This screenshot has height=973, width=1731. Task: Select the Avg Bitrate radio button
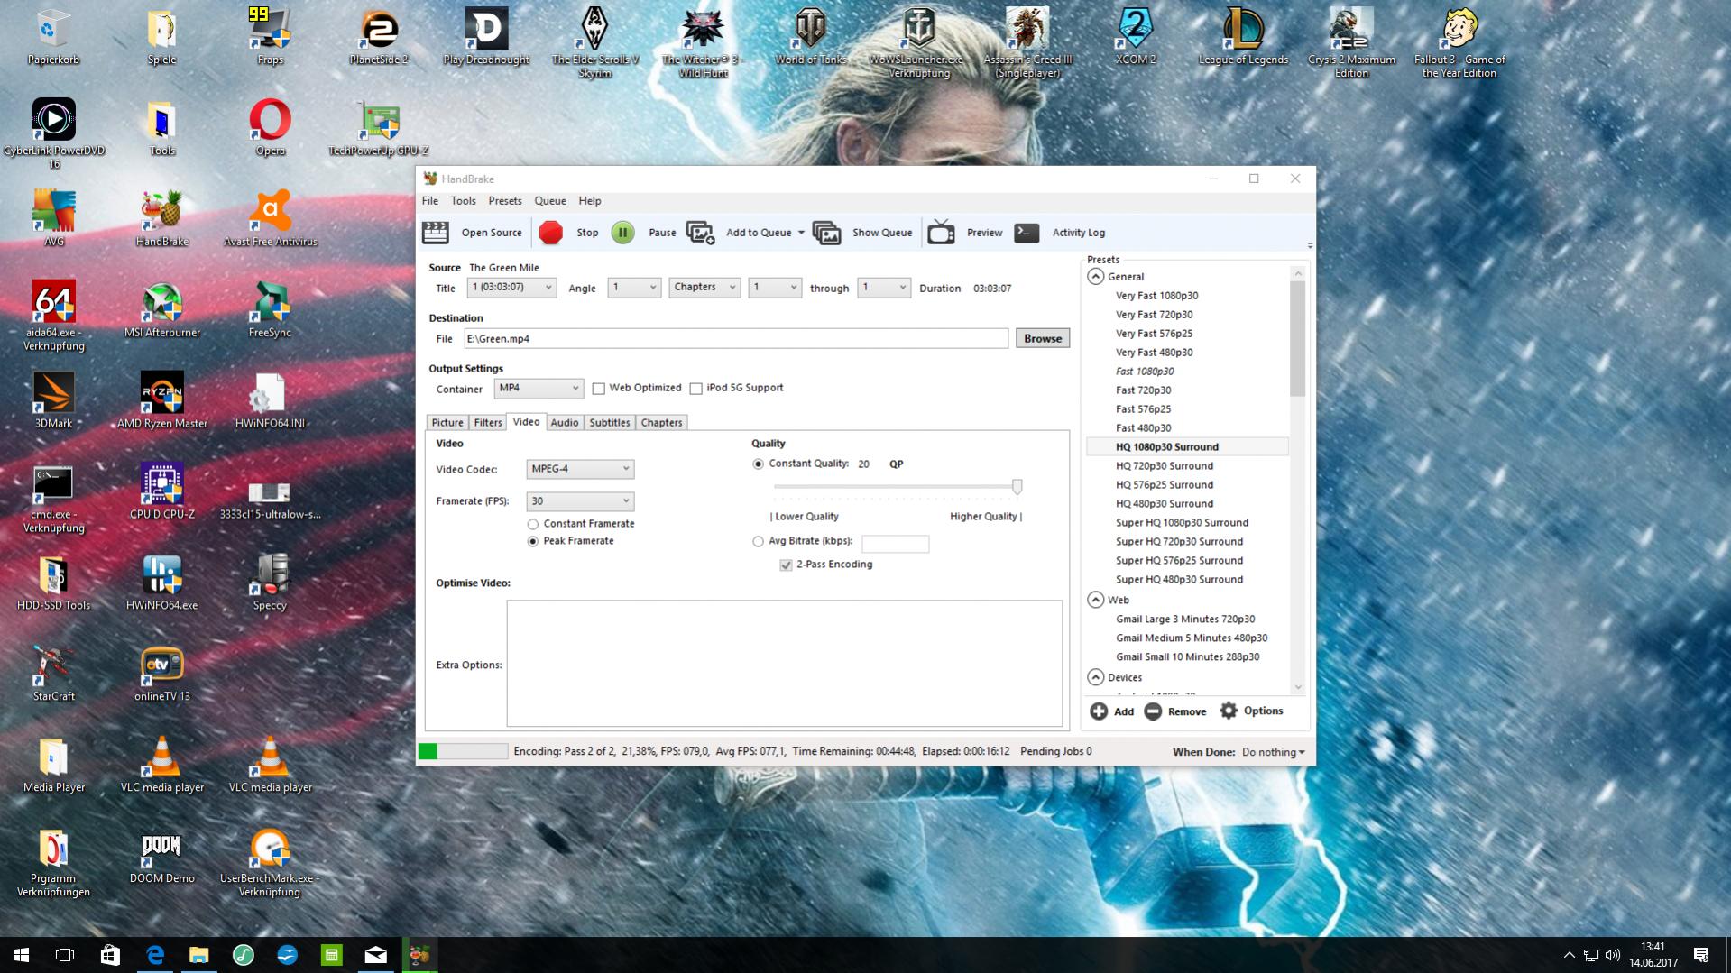point(759,542)
